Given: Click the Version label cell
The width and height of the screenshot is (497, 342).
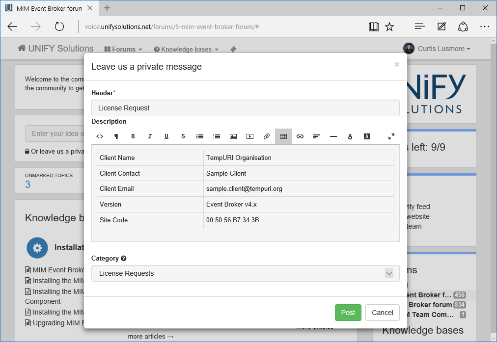Looking at the screenshot, I should coord(150,204).
